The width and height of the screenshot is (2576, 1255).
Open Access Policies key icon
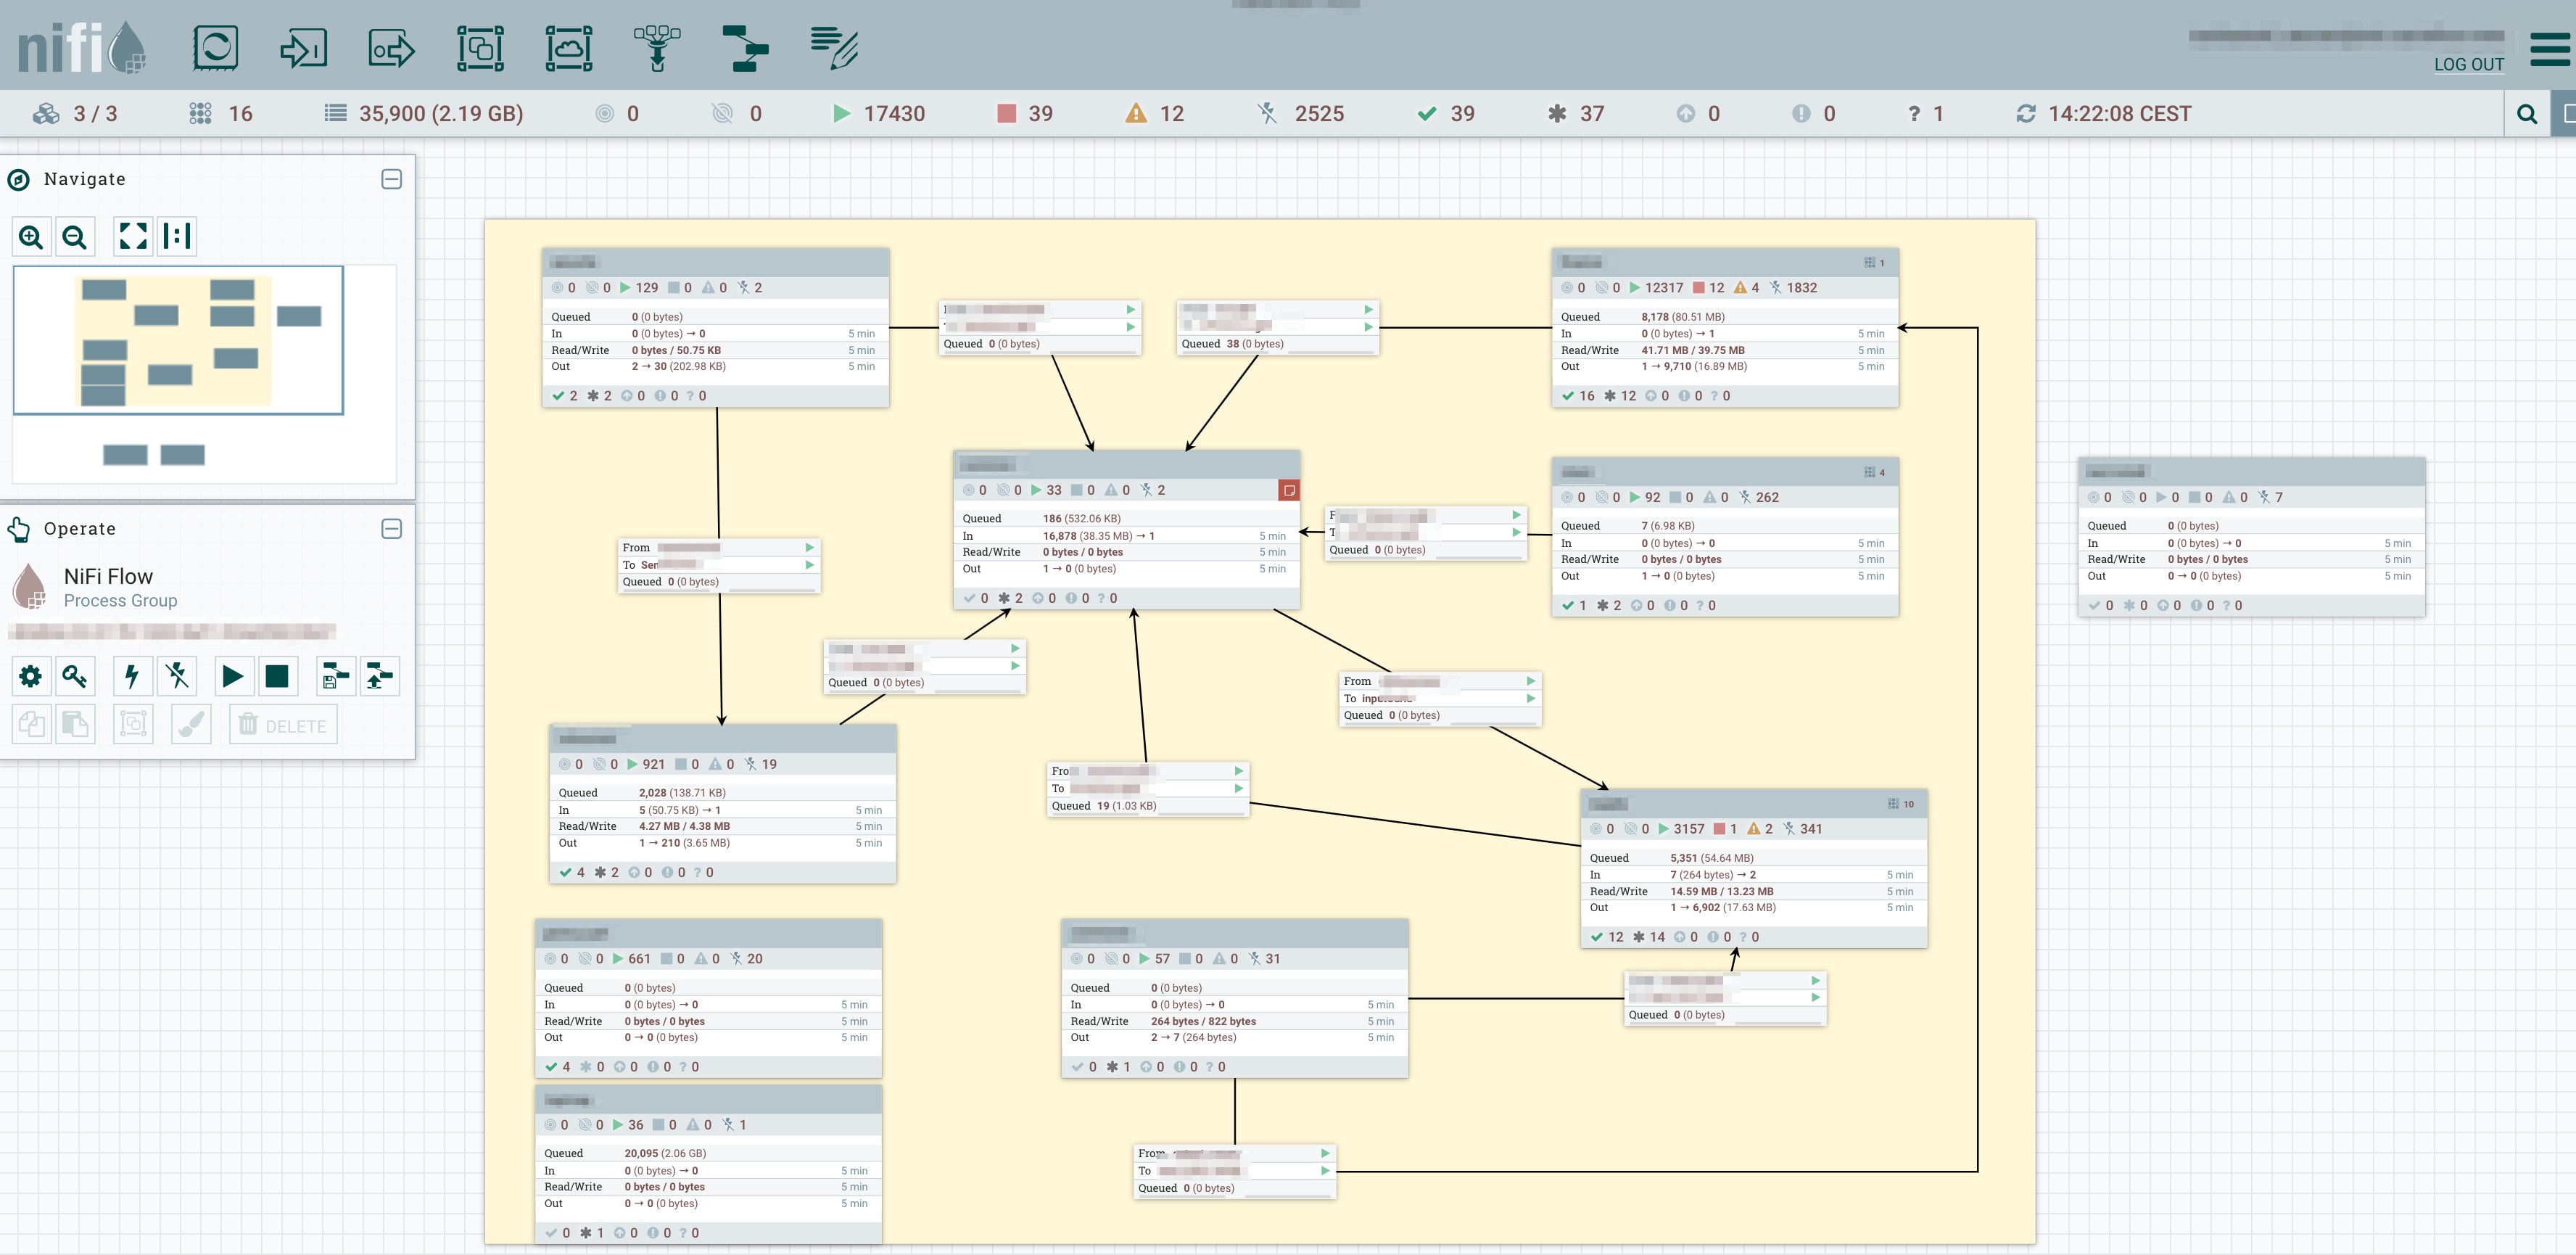click(x=75, y=677)
